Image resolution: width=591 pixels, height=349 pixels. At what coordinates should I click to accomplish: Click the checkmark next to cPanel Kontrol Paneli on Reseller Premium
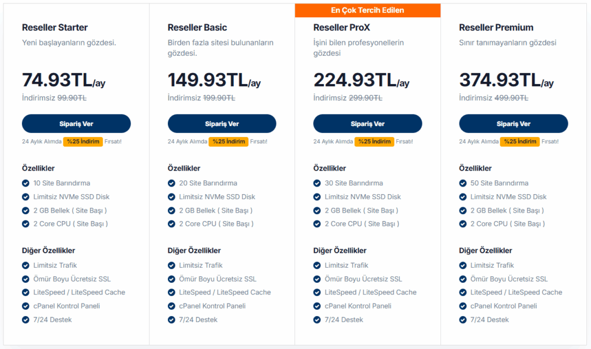pyautogui.click(x=464, y=306)
